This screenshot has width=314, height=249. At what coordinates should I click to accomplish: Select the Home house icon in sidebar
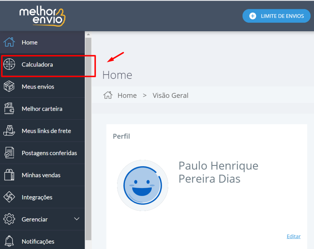click(x=10, y=42)
